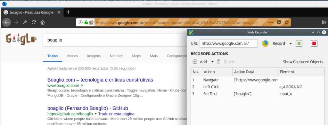Expand the Add dropdown arrow

(212, 62)
